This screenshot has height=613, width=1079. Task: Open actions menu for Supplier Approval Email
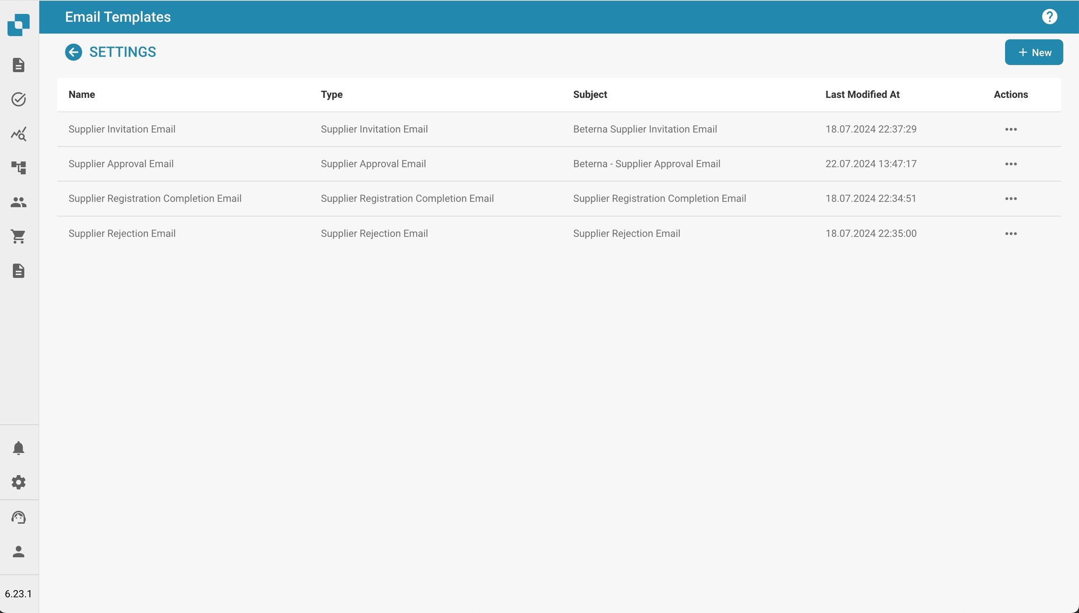coord(1011,164)
